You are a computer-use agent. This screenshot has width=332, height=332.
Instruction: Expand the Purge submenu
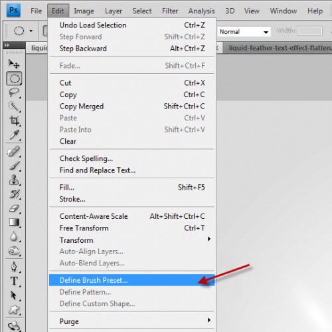[x=131, y=321]
